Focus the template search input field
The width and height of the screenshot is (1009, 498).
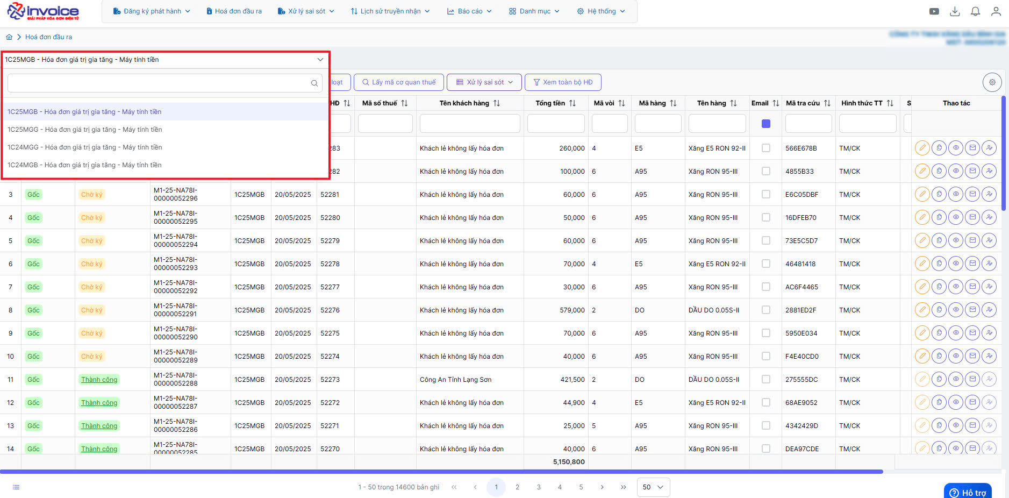(165, 83)
